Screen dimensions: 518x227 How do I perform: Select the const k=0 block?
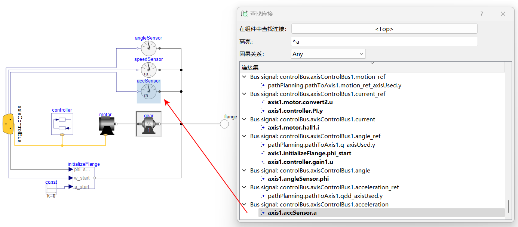pyautogui.click(x=51, y=189)
